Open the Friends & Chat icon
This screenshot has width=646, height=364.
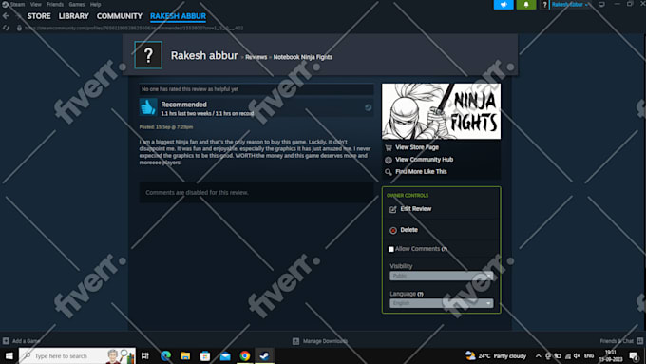click(x=639, y=341)
